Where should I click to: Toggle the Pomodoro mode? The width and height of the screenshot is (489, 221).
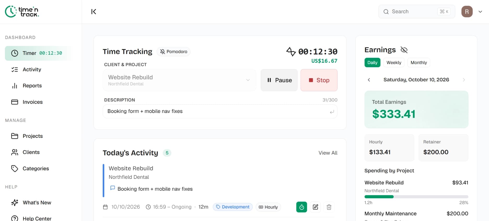click(173, 52)
